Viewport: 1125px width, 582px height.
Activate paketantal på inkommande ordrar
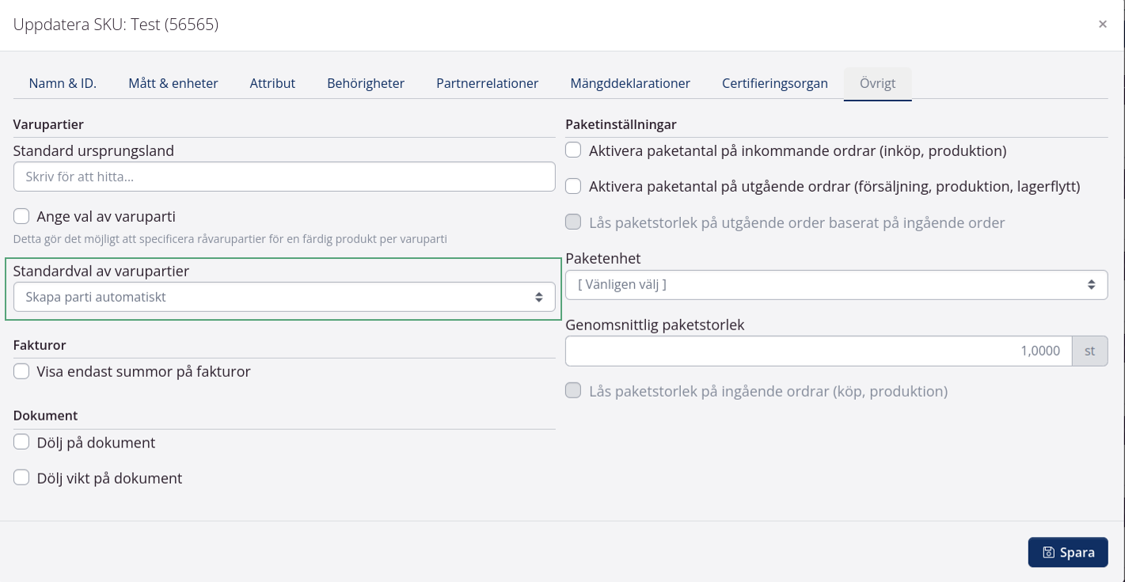[x=573, y=150]
